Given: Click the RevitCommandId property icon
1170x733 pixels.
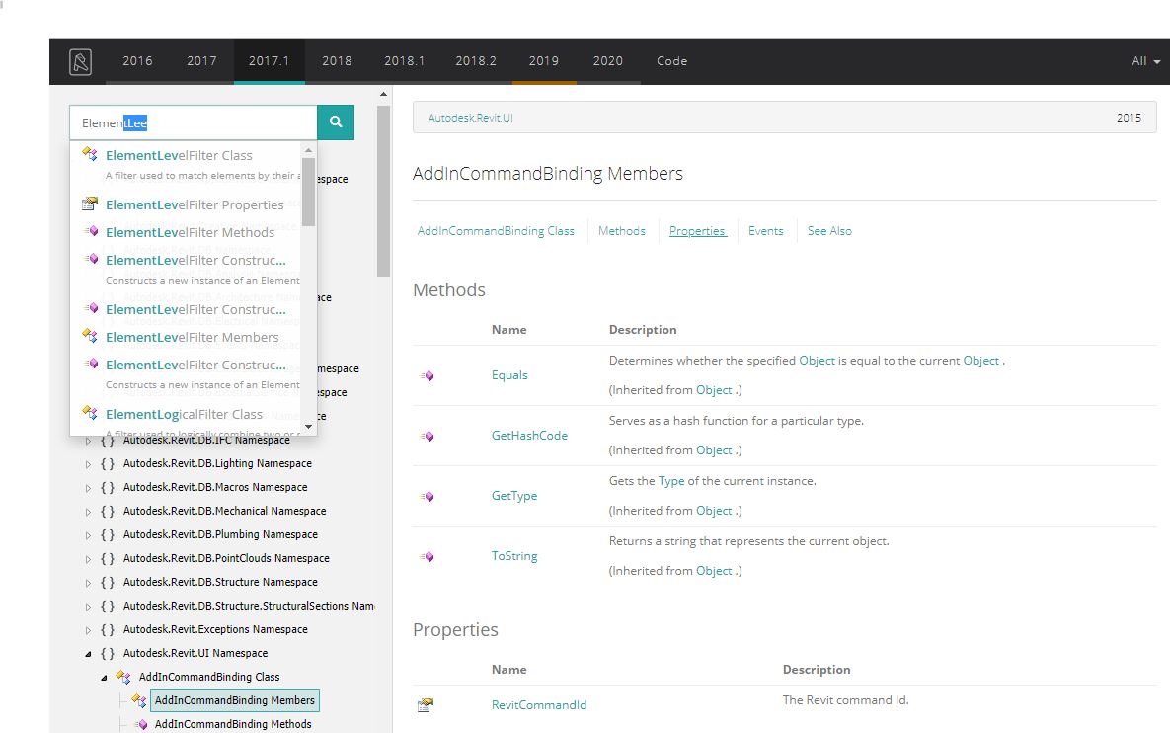Looking at the screenshot, I should coord(426,705).
